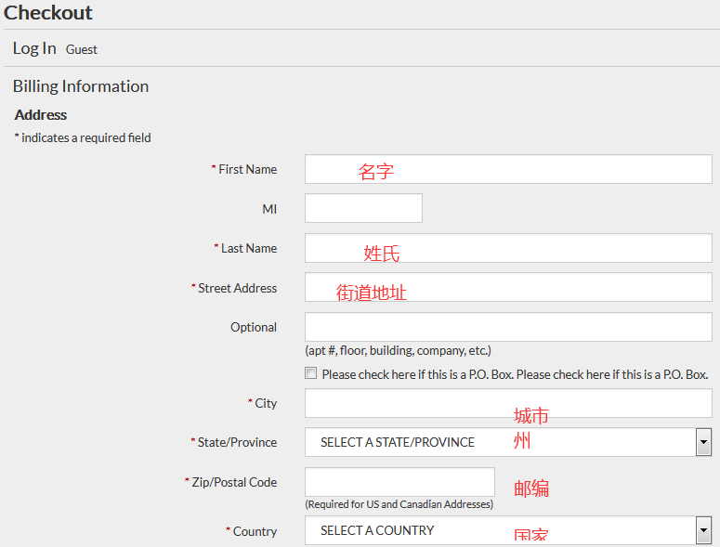Click the State/Province dropdown arrow button
720x547 pixels.
coord(703,442)
